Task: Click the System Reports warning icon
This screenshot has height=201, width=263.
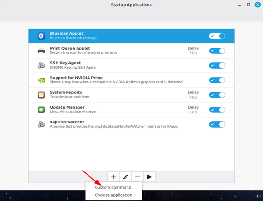Action: (x=41, y=95)
